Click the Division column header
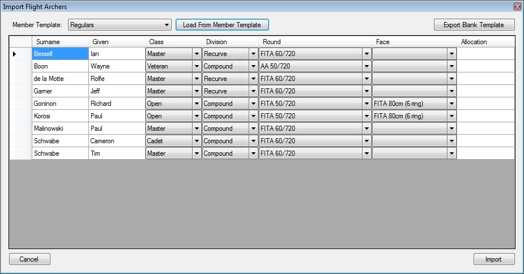This screenshot has height=274, width=524. point(230,42)
